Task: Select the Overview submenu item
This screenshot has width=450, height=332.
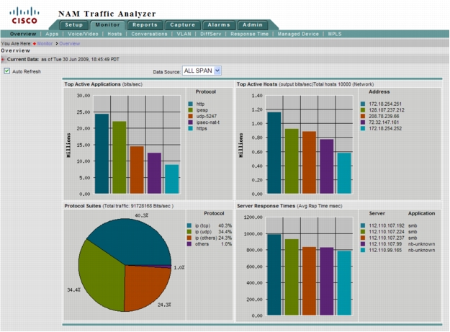Action: pyautogui.click(x=23, y=34)
